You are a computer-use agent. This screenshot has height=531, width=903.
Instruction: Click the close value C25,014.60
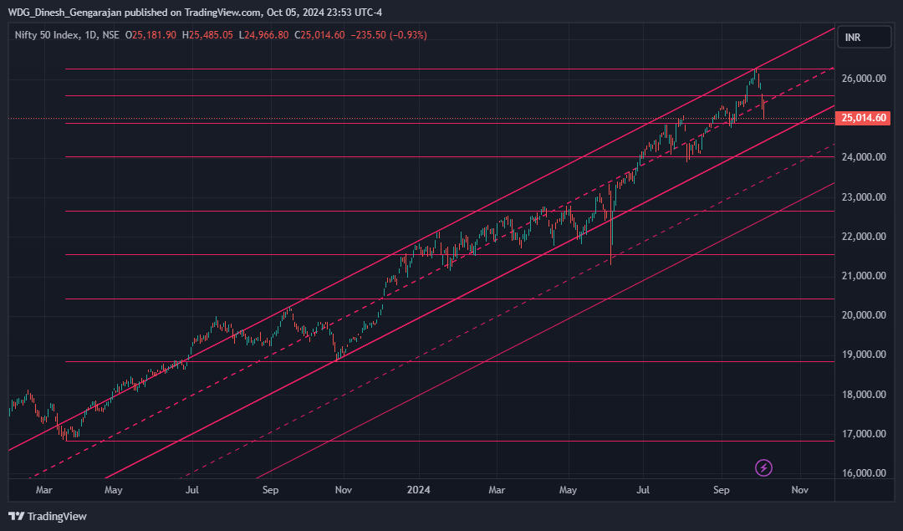coord(319,35)
